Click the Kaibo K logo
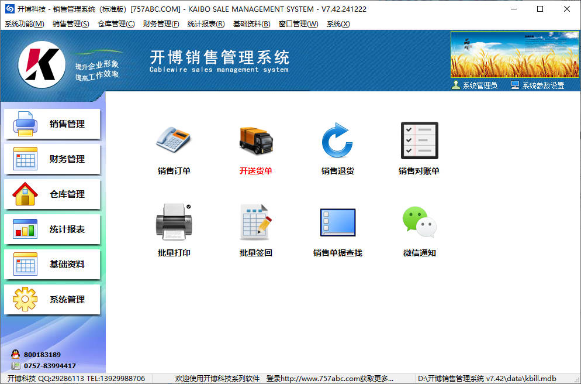The height and width of the screenshot is (384, 581). tap(42, 64)
